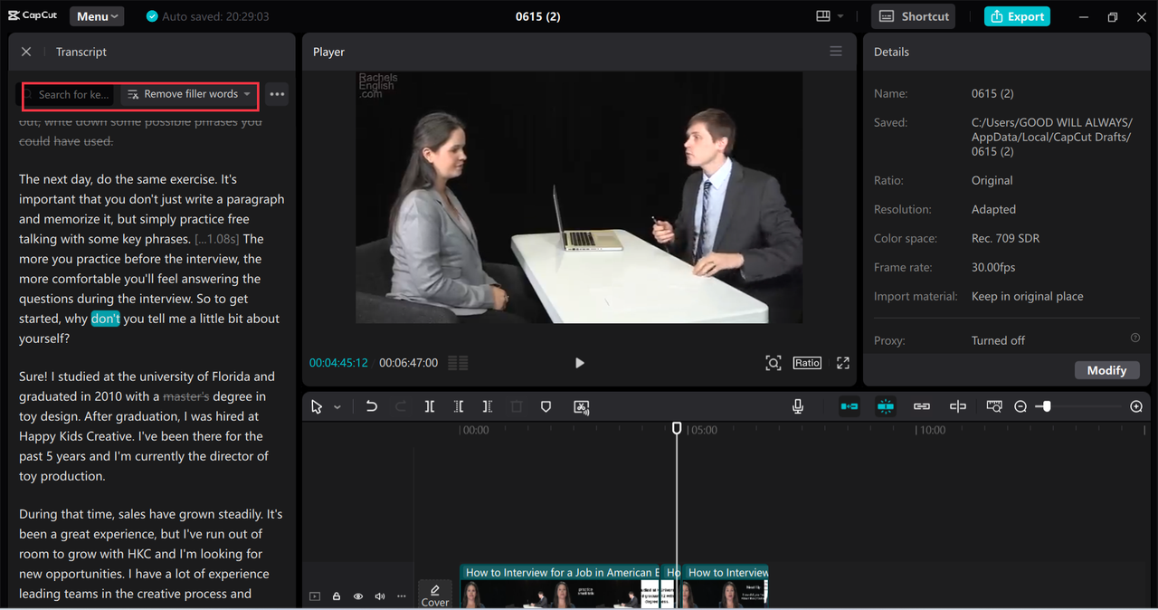The image size is (1158, 610).
Task: Undo the last action
Action: click(372, 407)
